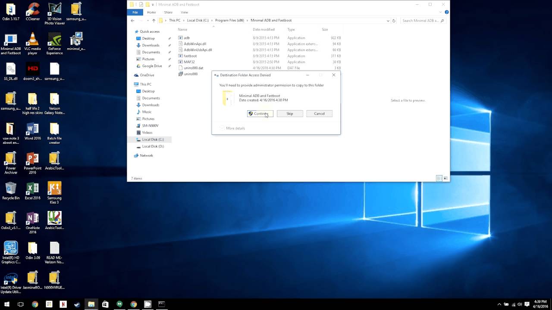The width and height of the screenshot is (552, 310).
Task: Go back using the Explorer back arrow
Action: tap(133, 20)
